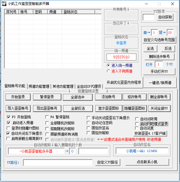Click the random count field showing 0
Screen dimensions: 180x182
point(72,151)
